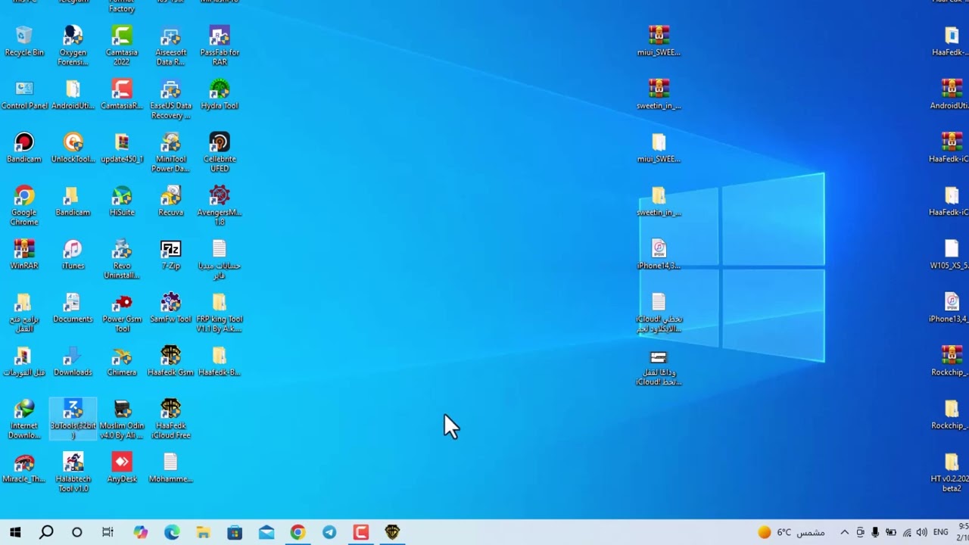969x545 pixels.
Task: Open the miui_SWEE... folder
Action: tap(659, 148)
